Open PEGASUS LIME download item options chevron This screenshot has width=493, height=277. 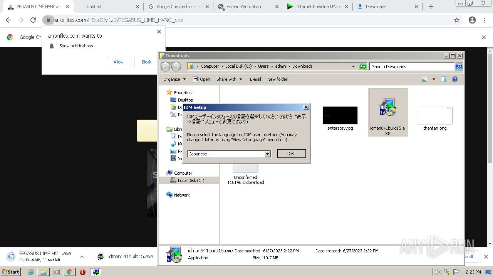click(82, 257)
